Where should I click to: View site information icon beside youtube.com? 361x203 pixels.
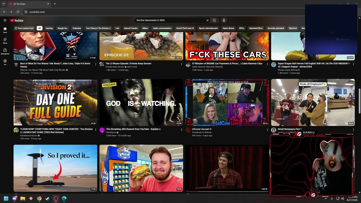pyautogui.click(x=26, y=12)
